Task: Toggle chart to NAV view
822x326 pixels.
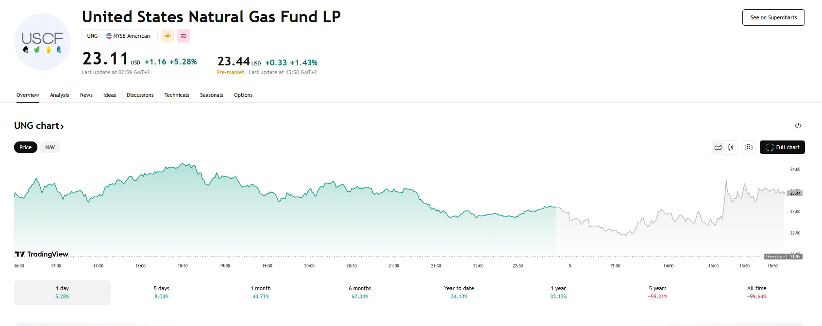Action: point(50,147)
